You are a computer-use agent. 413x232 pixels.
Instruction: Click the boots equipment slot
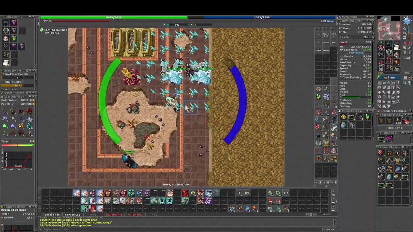389,67
